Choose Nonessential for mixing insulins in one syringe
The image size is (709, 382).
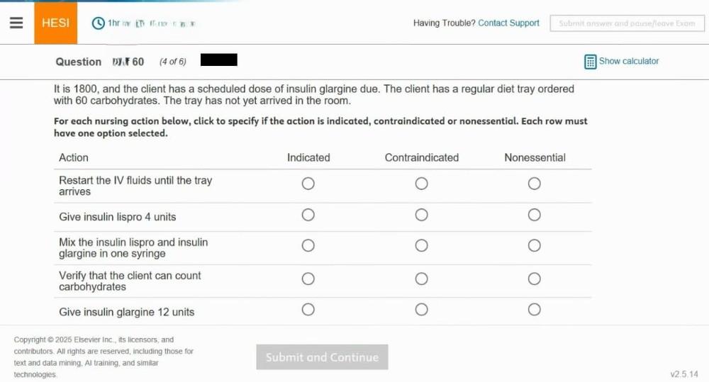coord(534,246)
